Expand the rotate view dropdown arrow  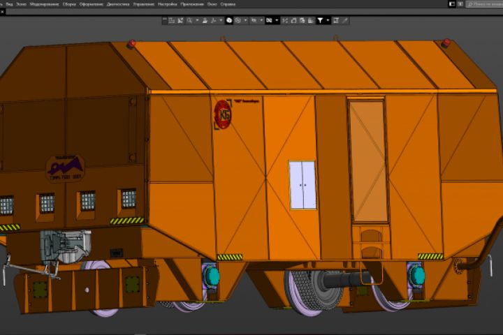pos(221,20)
